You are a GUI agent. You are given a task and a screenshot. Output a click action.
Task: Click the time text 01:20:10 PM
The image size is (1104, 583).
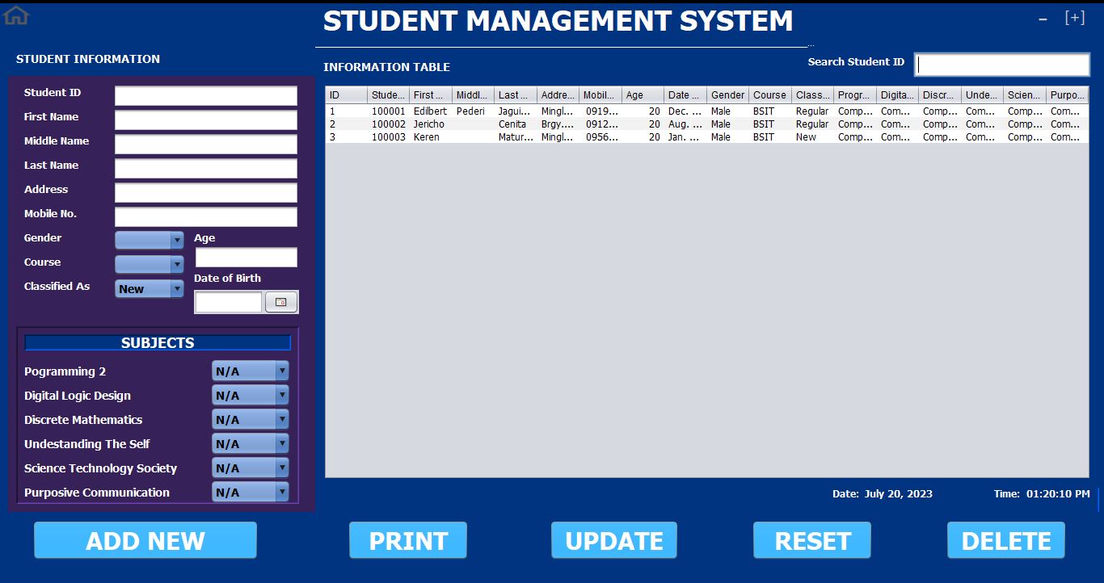[x=1058, y=493]
